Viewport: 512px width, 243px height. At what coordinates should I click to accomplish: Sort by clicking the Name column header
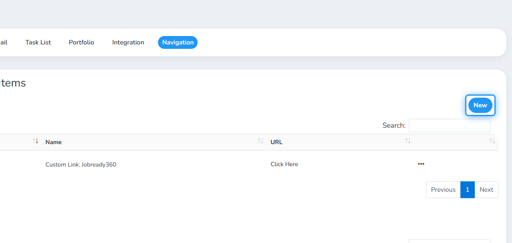[54, 142]
